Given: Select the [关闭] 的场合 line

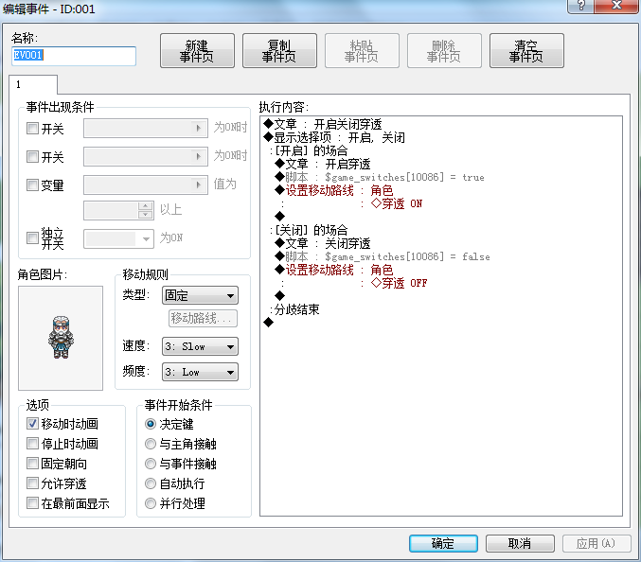Looking at the screenshot, I should pyautogui.click(x=309, y=230).
